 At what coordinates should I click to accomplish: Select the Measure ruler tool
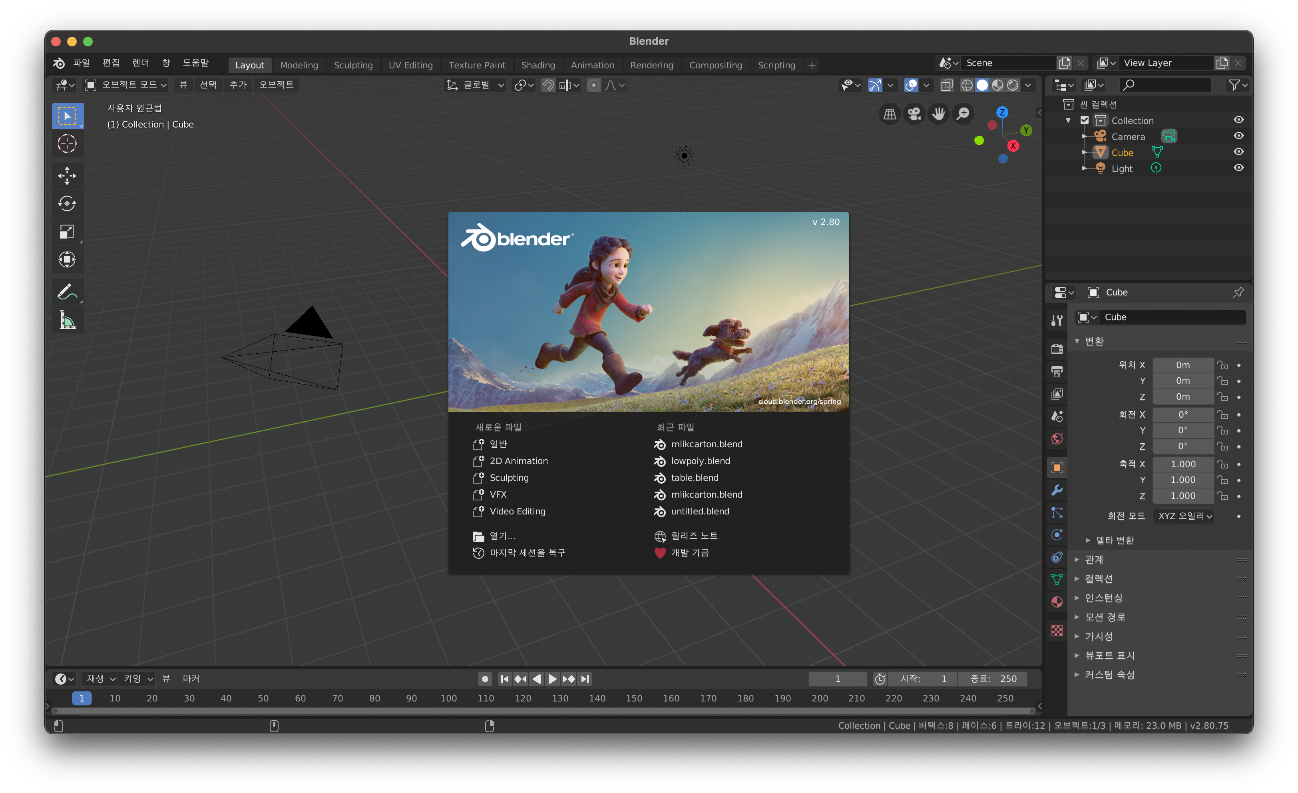pos(67,320)
